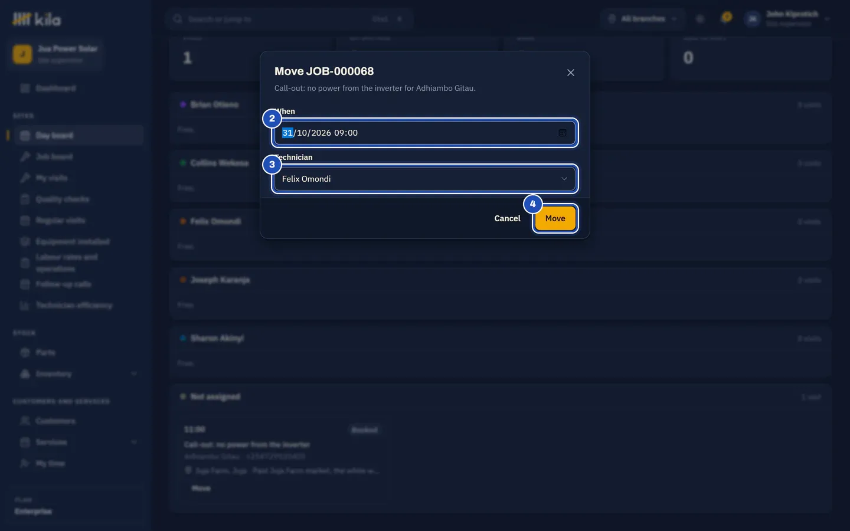Open the calendar picker in the When field
The width and height of the screenshot is (850, 531).
[563, 133]
